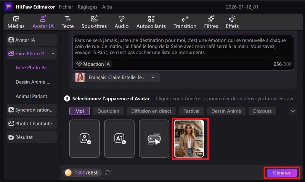Screen dimensions: 305x182
Task: Select the Avatar IA toolbar icon
Action: (x=43, y=19)
